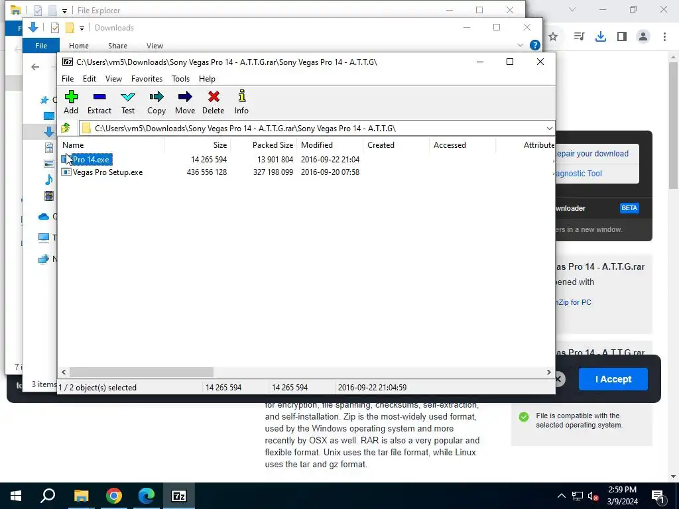Click the Move toolbar icon
Viewport: 679px width, 509px height.
185,102
